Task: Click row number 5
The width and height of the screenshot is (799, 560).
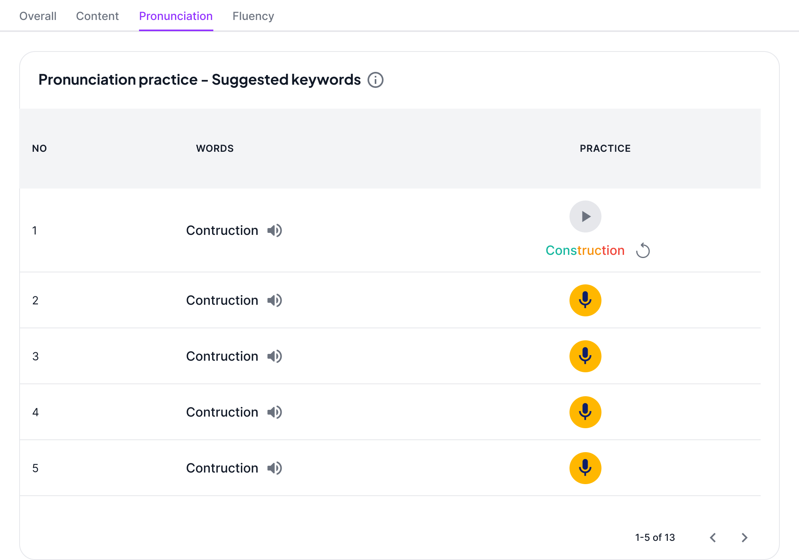Action: [x=35, y=468]
